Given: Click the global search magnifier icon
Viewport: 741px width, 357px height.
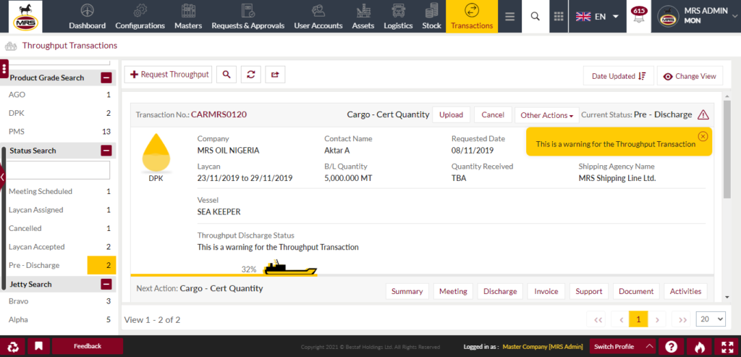Looking at the screenshot, I should [x=535, y=17].
